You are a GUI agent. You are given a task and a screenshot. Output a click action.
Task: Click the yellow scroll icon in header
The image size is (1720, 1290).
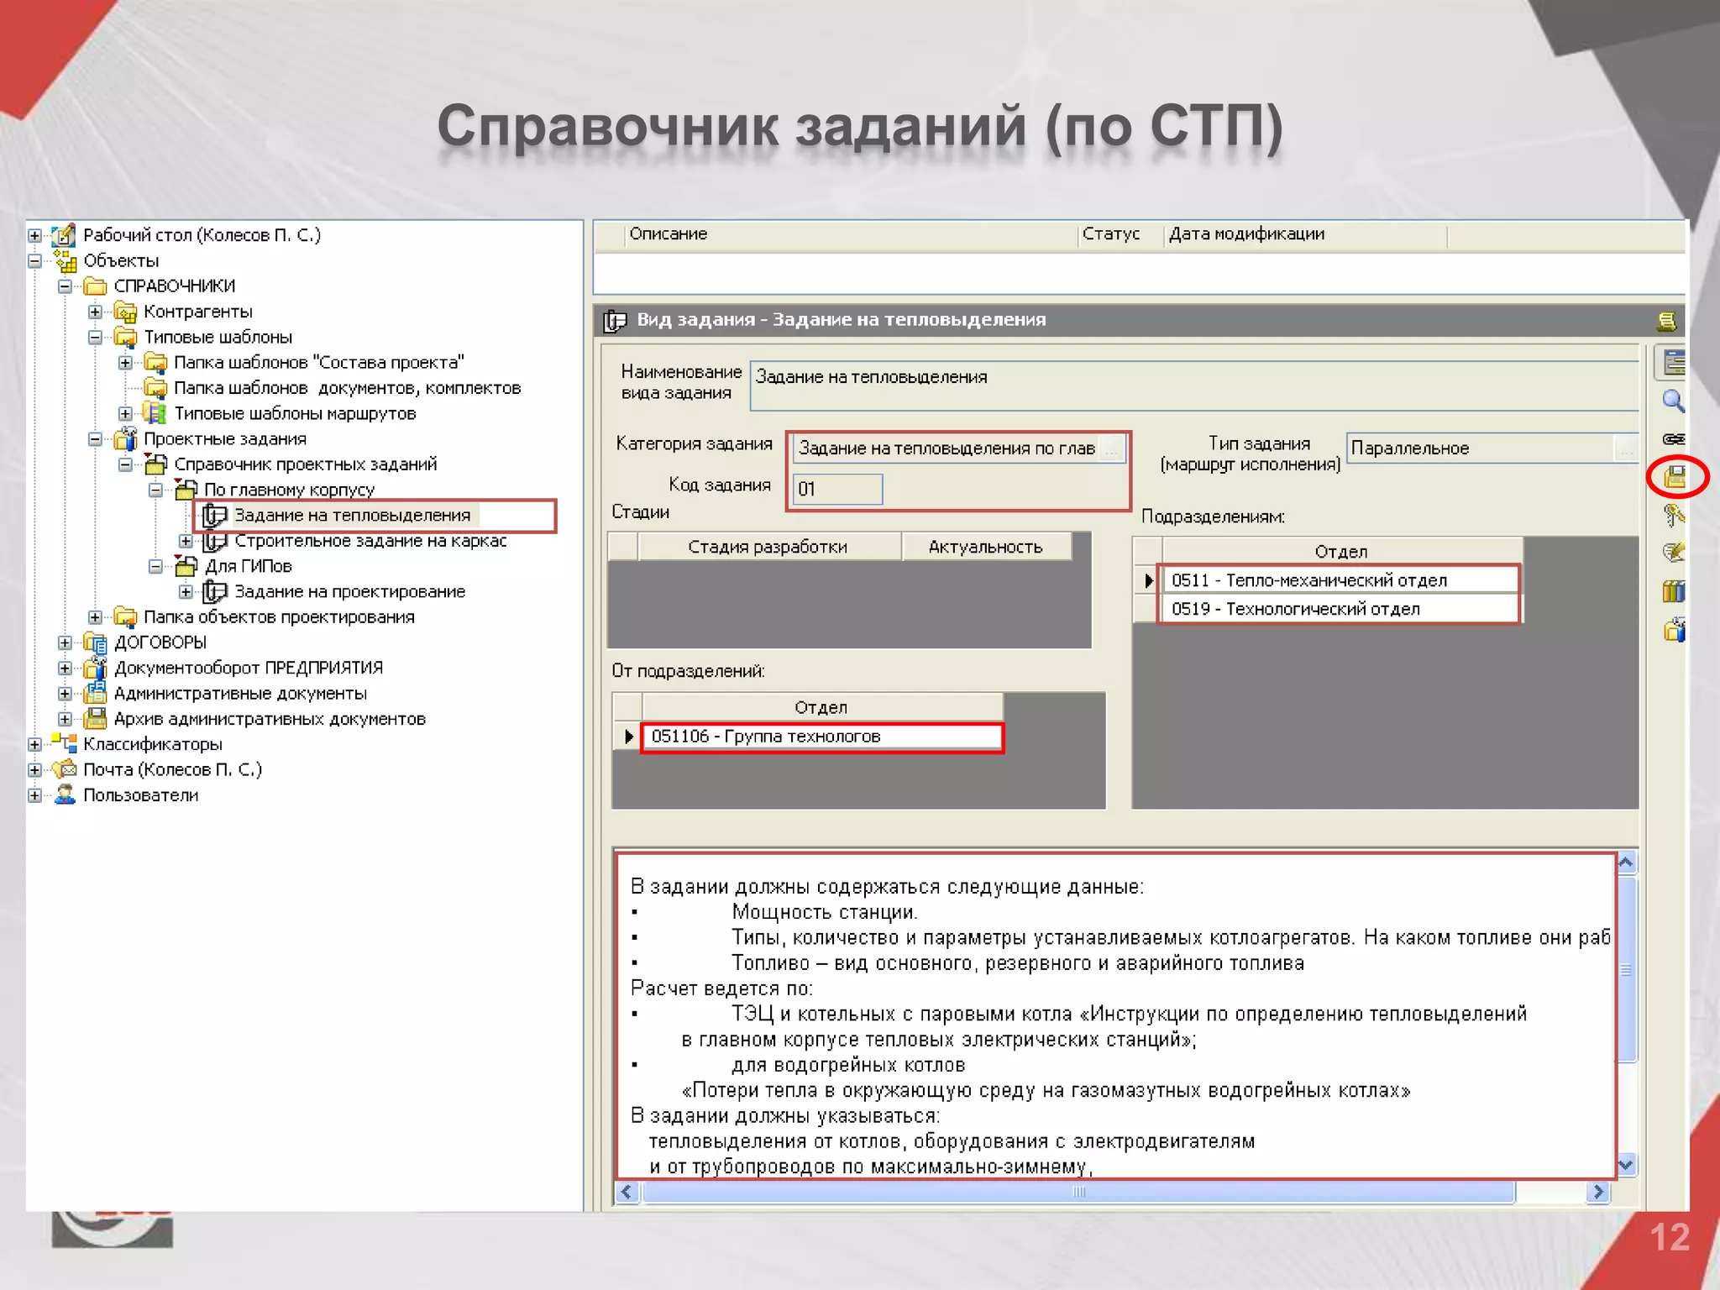point(1666,321)
